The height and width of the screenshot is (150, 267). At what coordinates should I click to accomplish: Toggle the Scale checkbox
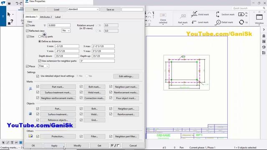pos(27,25)
